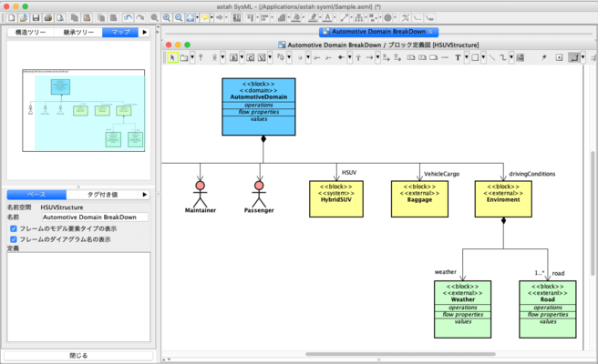This screenshot has height=364, width=598.
Task: Expand more tabs arrow beside マップ tab
Action: click(145, 32)
